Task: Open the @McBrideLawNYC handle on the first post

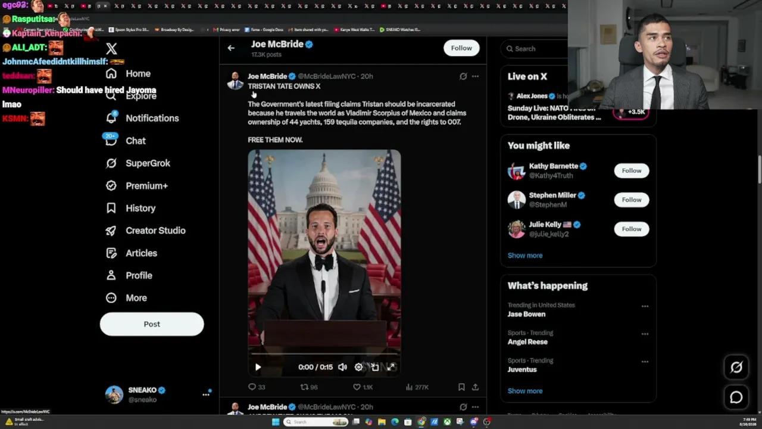Action: coord(326,76)
